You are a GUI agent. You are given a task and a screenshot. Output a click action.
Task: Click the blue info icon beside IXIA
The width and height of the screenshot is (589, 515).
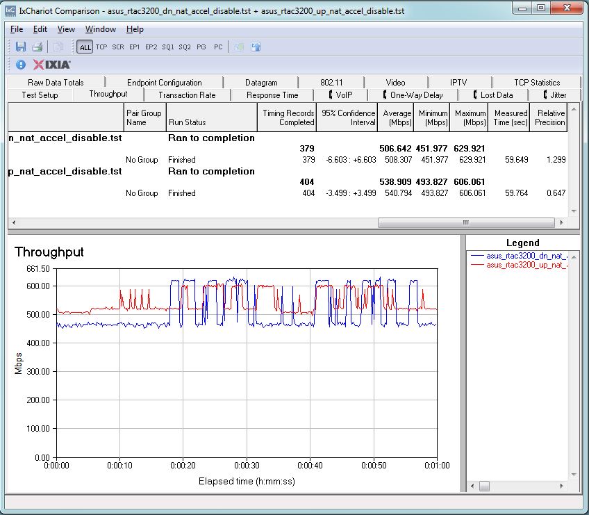(x=21, y=65)
